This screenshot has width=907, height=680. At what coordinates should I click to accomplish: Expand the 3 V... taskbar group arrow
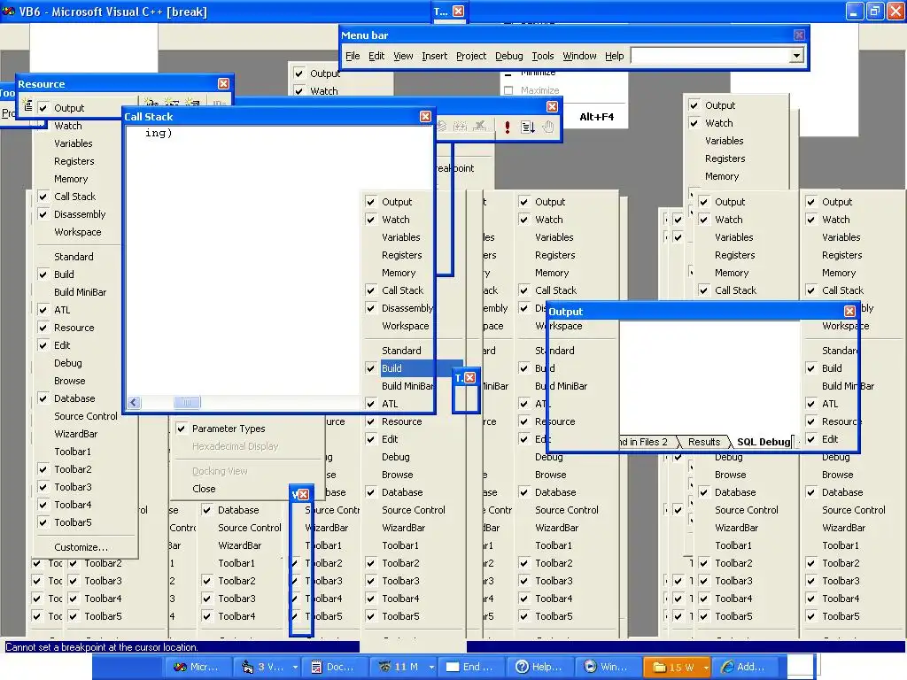point(295,667)
